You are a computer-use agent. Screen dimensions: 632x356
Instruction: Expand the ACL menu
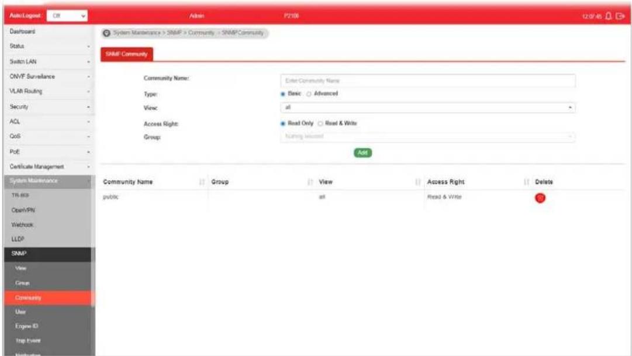point(49,122)
